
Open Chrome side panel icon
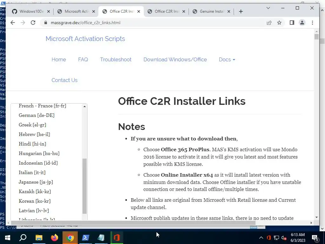(x=292, y=23)
